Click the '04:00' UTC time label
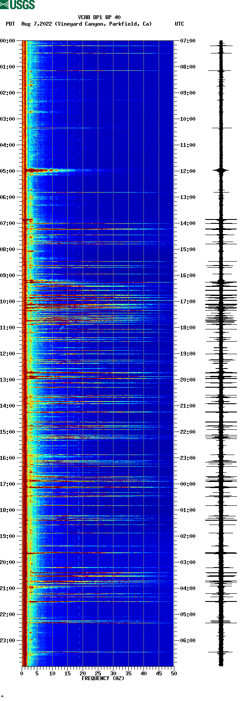 188,588
